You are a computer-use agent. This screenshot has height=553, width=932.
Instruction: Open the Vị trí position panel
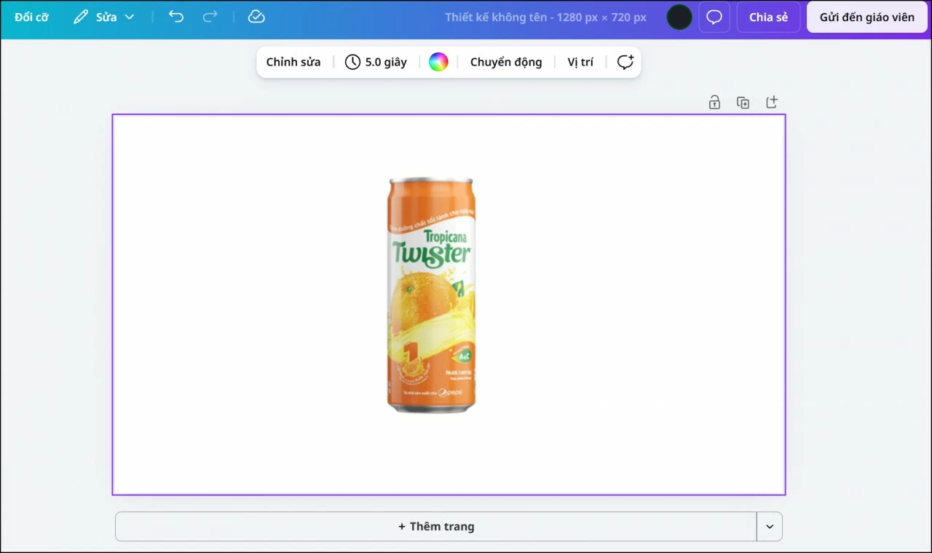pos(580,62)
